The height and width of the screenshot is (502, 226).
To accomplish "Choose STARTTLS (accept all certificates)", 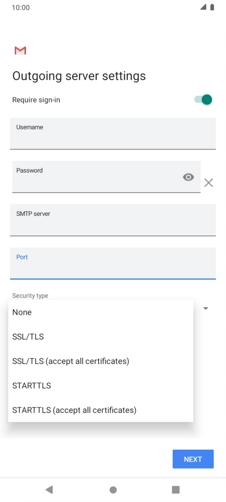I will (x=101, y=410).
